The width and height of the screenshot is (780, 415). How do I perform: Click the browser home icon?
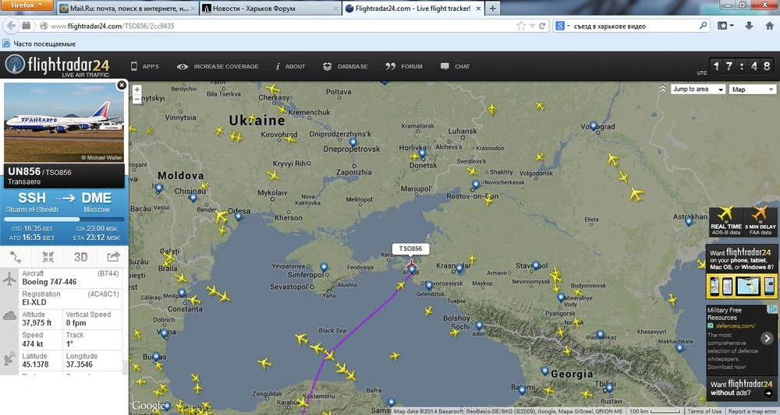(769, 26)
